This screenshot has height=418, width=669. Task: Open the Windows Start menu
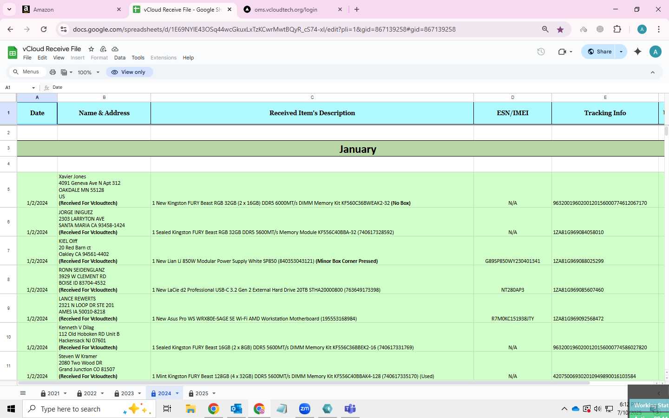(x=11, y=409)
